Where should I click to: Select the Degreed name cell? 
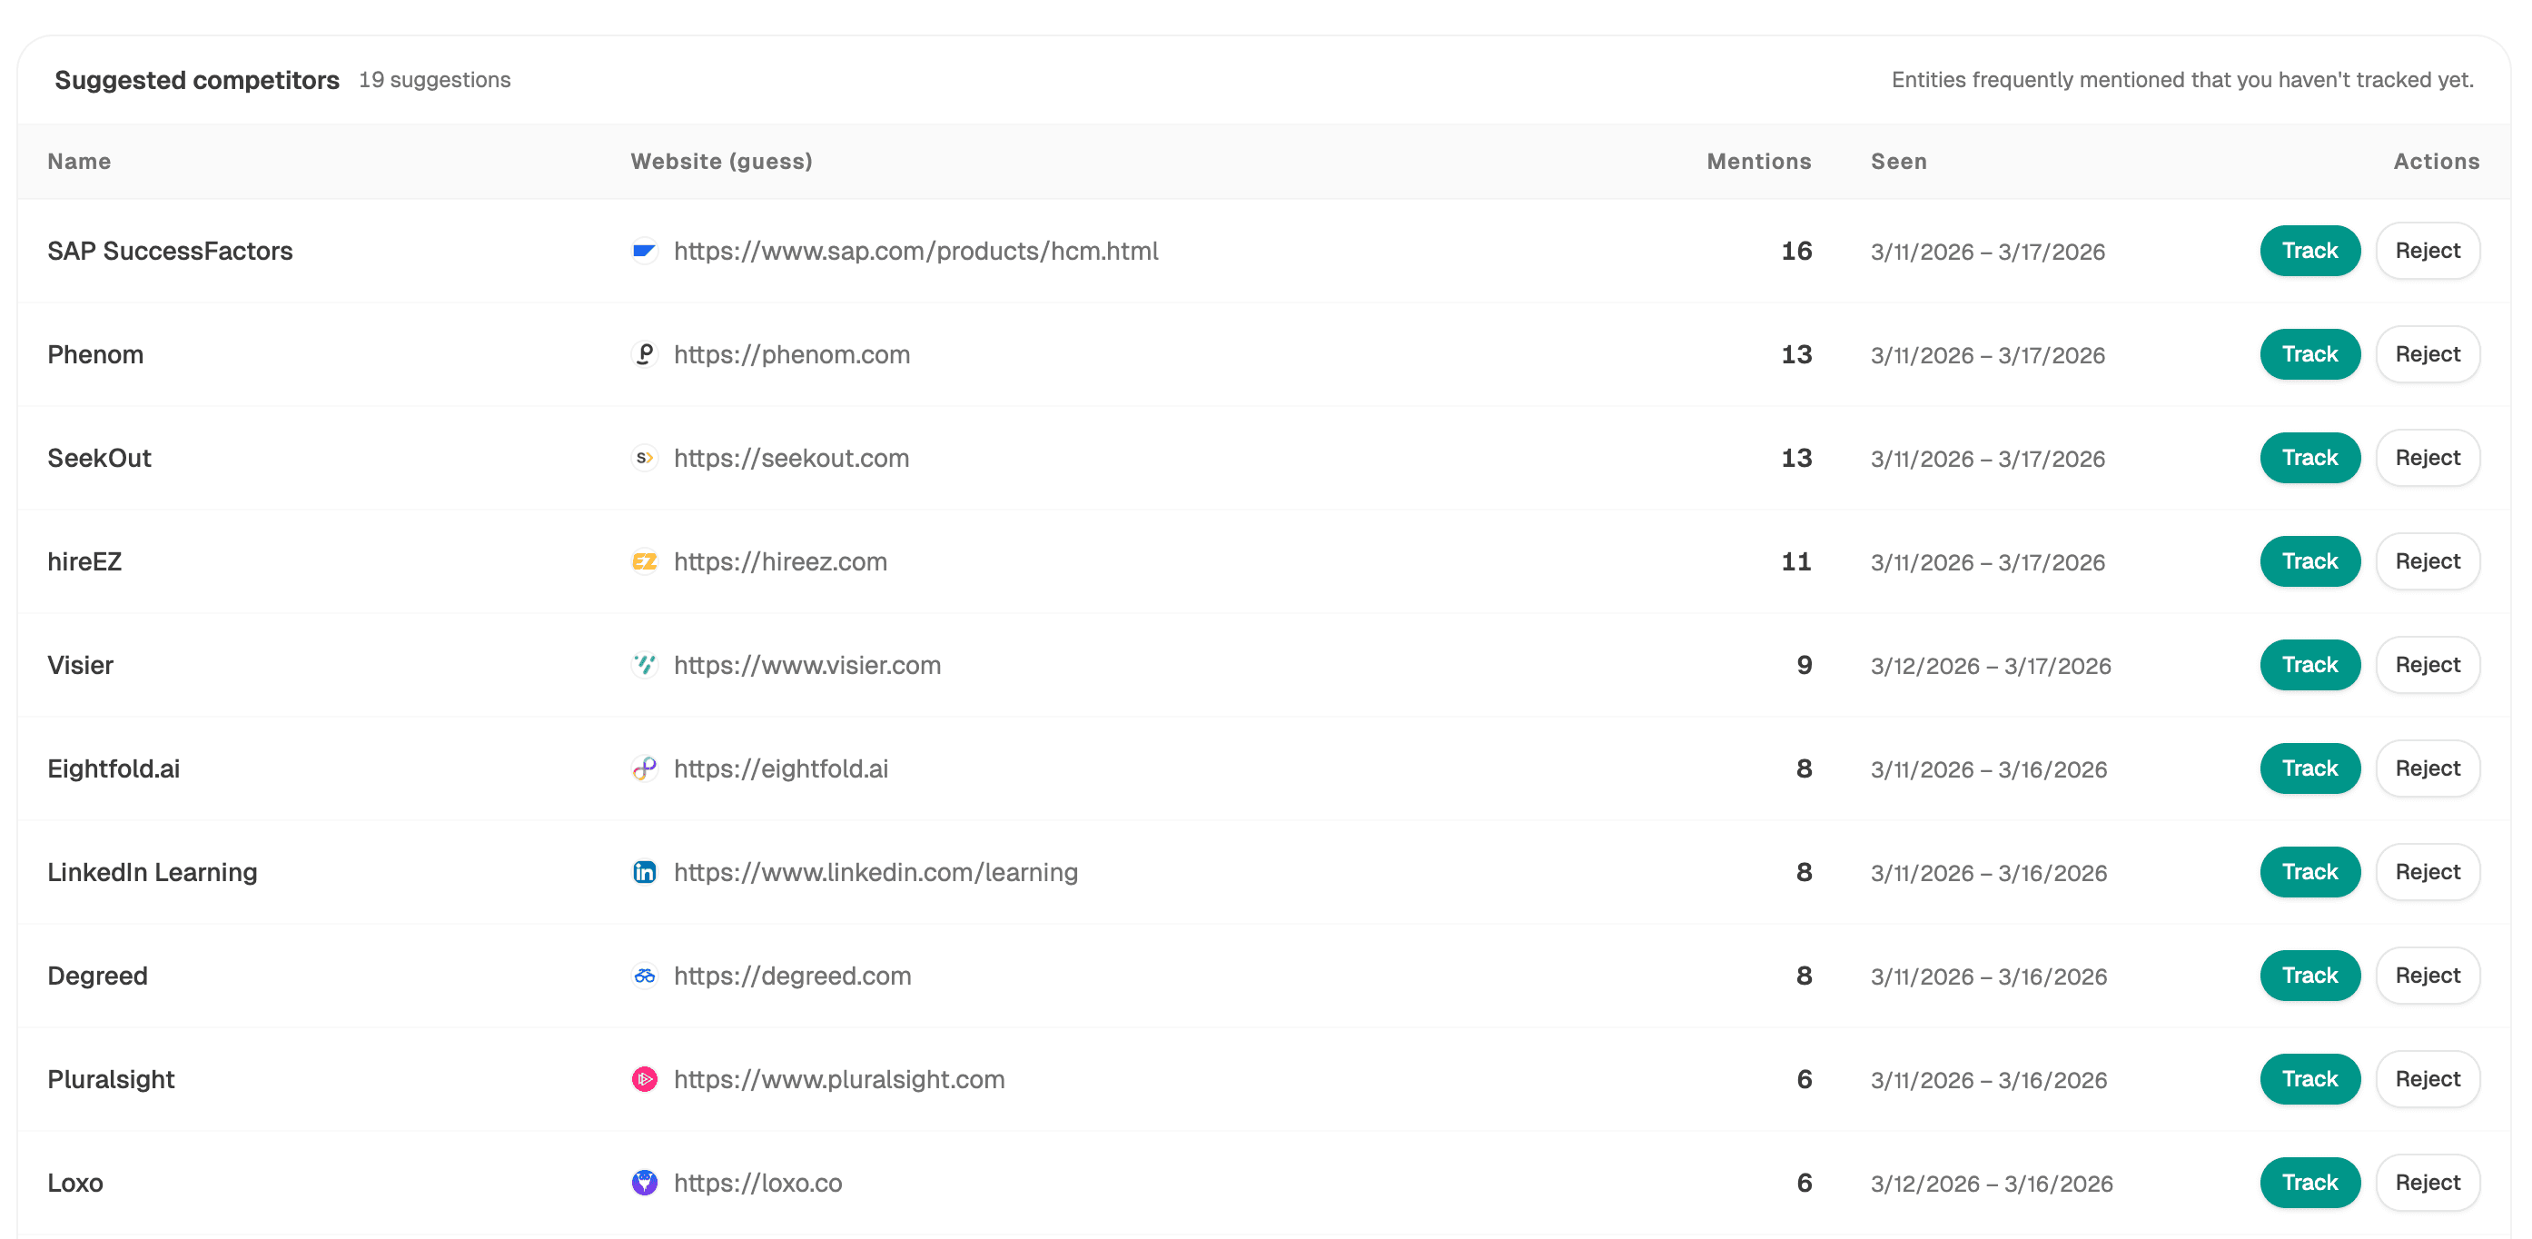pyautogui.click(x=97, y=976)
